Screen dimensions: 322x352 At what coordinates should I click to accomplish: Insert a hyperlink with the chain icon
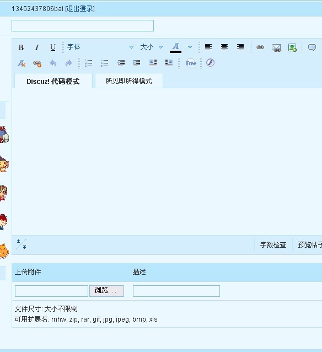[260, 47]
